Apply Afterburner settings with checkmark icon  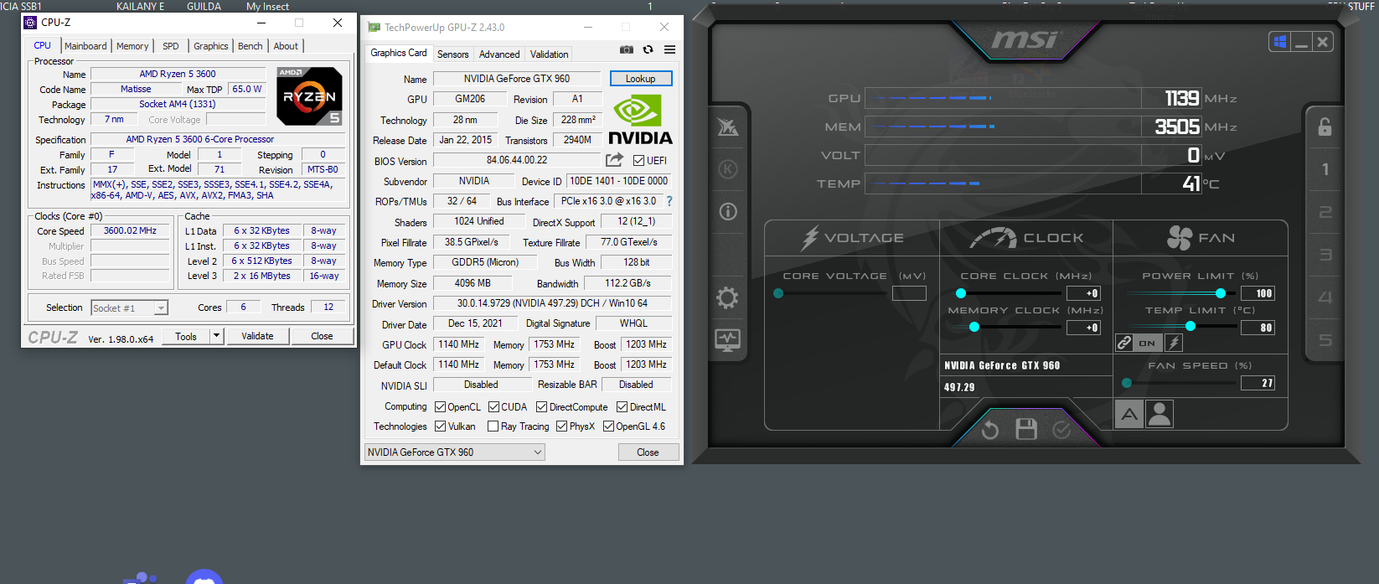point(1061,430)
